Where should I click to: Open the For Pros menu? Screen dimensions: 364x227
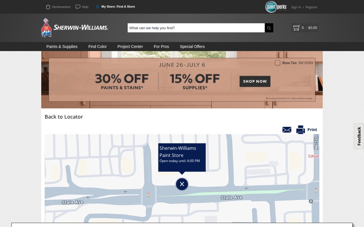point(161,47)
